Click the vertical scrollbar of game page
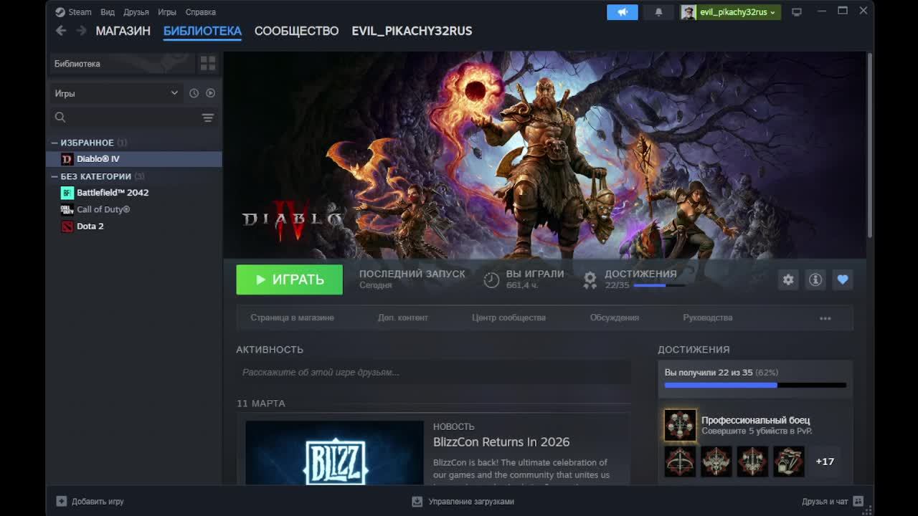 pos(869,145)
